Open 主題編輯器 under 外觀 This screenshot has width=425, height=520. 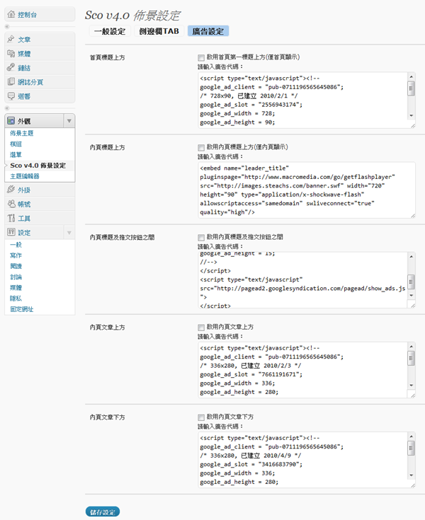pyautogui.click(x=25, y=176)
